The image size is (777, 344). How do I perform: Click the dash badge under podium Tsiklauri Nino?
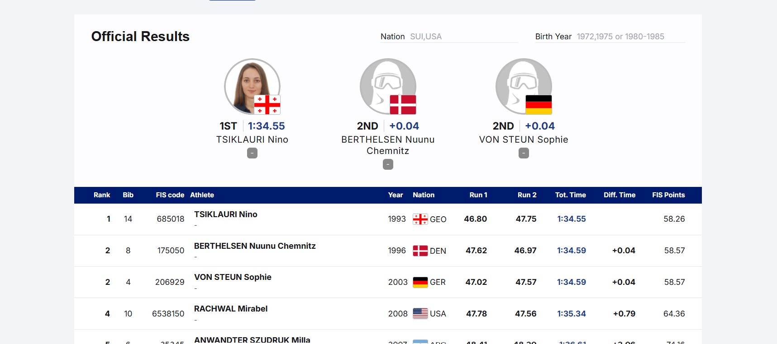252,153
